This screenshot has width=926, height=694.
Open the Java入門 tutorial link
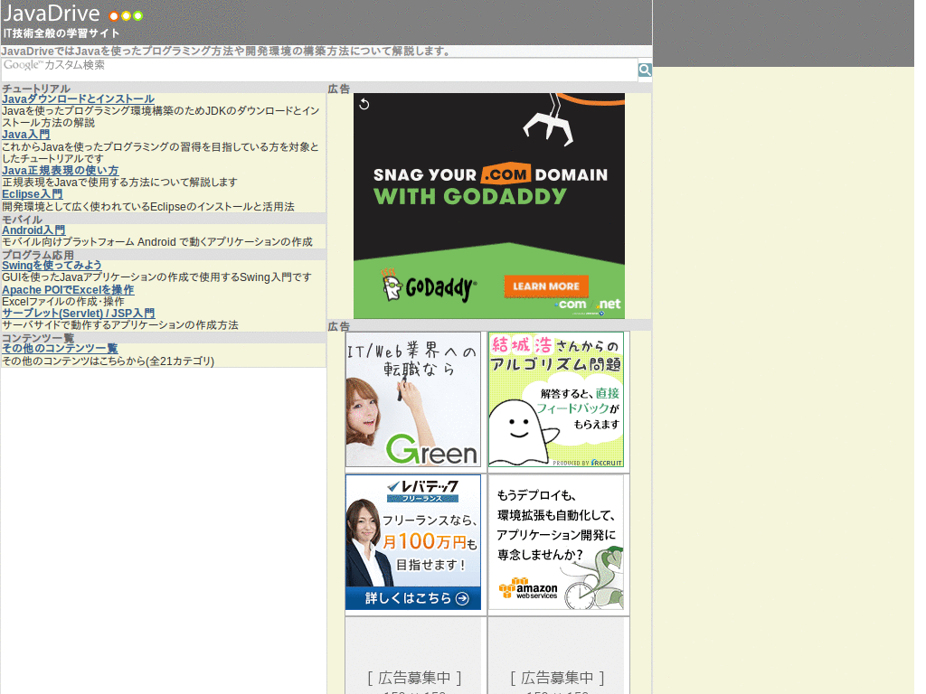[x=26, y=135]
